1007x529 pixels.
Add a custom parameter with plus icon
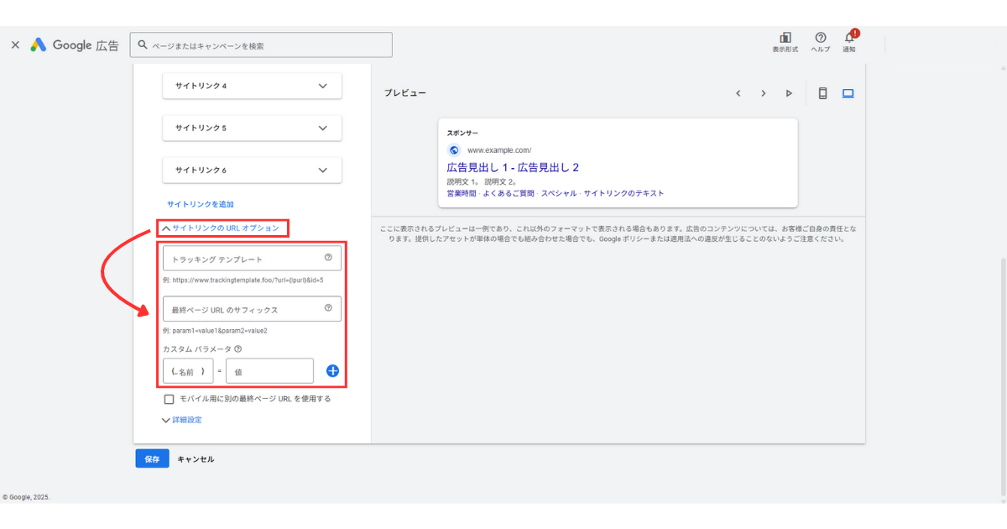coord(332,371)
